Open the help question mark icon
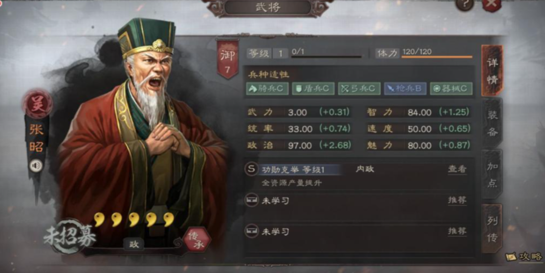 (x=464, y=3)
